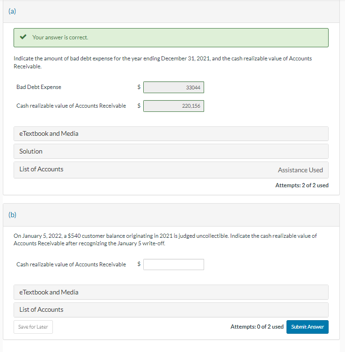
Task: Click the field showing 220,156
Action: pyautogui.click(x=173, y=106)
